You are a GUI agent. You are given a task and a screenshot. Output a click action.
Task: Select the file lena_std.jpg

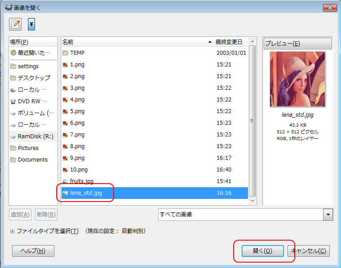click(x=155, y=193)
